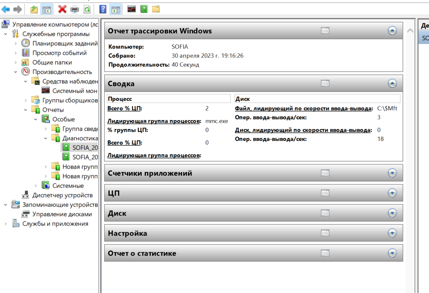Collapse the Особые tree node

[35, 119]
